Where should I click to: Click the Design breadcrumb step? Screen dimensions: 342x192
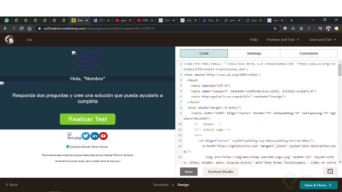pos(183,184)
